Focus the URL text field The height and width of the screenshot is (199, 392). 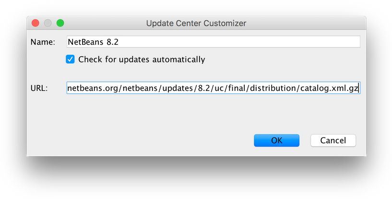tap(213, 88)
